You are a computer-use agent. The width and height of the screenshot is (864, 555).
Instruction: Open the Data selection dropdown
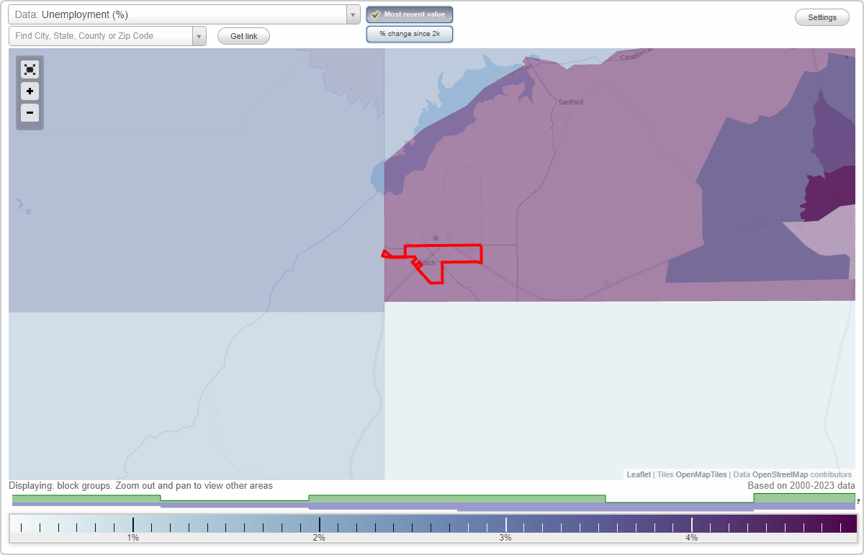[x=352, y=14]
